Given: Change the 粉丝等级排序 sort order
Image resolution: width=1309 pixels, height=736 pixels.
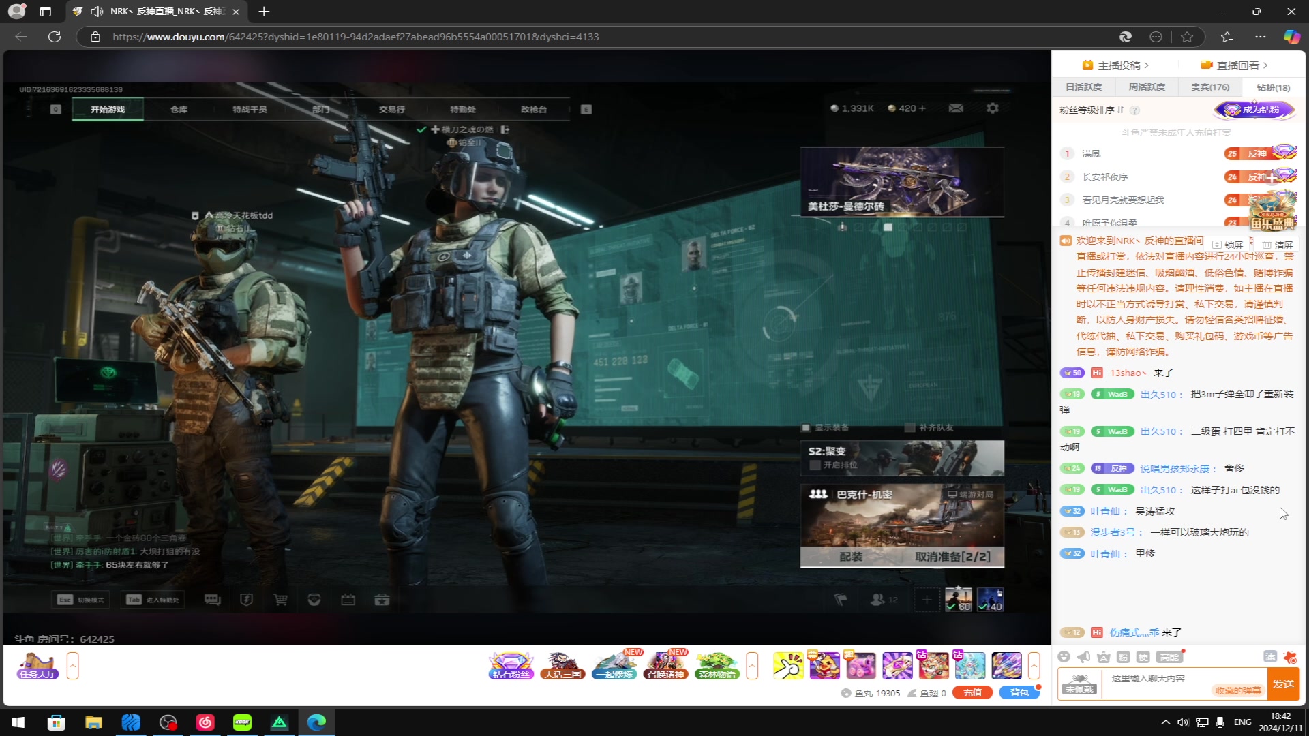Looking at the screenshot, I should click(x=1092, y=110).
